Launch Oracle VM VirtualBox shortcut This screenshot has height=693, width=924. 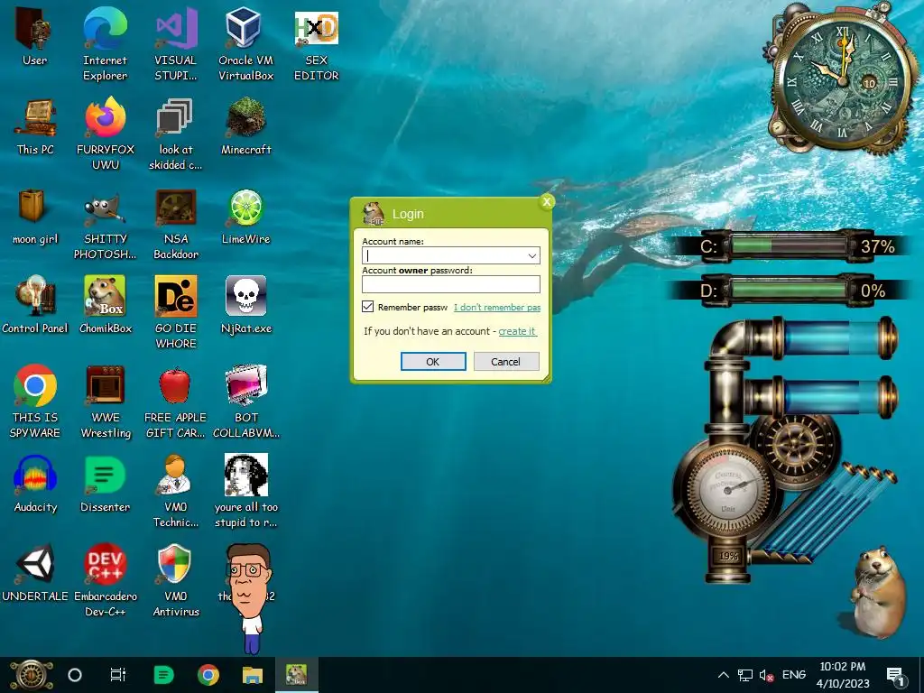coord(244,28)
